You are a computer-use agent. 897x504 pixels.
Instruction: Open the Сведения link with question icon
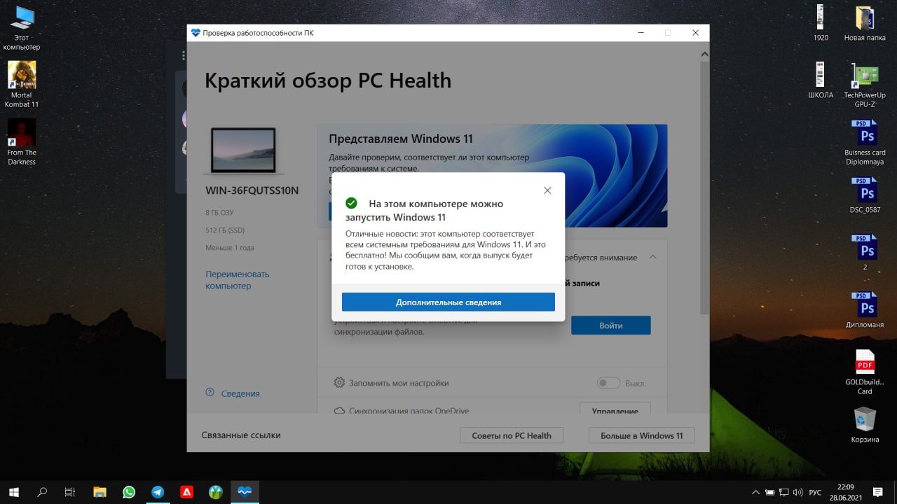coord(233,393)
